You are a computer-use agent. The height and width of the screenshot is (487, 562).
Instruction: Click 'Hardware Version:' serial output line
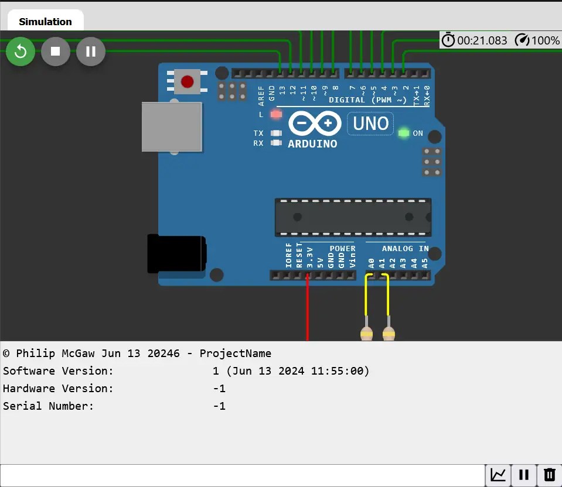[x=58, y=389]
